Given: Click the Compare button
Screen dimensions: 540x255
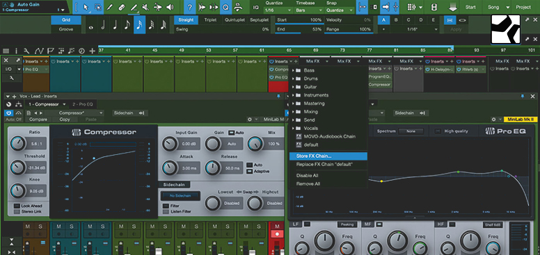Looking at the screenshot, I should coord(38,120).
